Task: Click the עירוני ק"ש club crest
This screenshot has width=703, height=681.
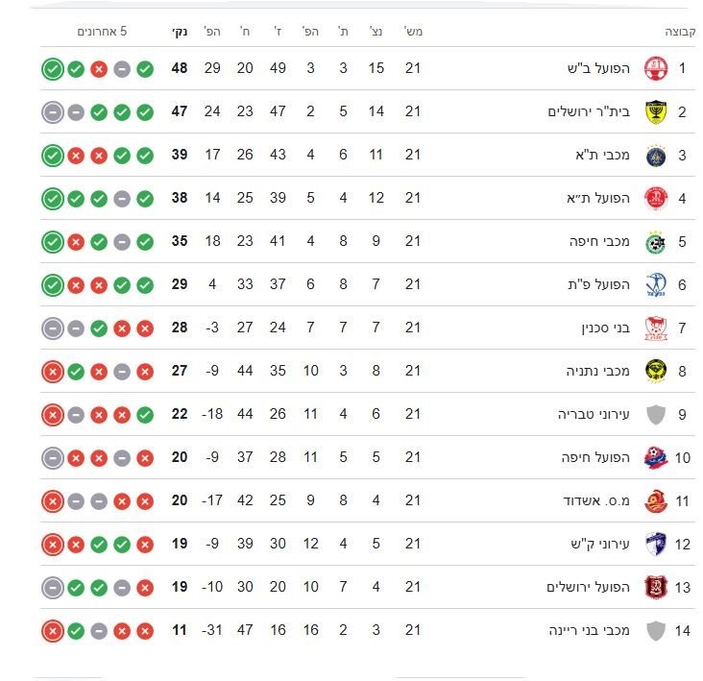Action: coord(656,545)
